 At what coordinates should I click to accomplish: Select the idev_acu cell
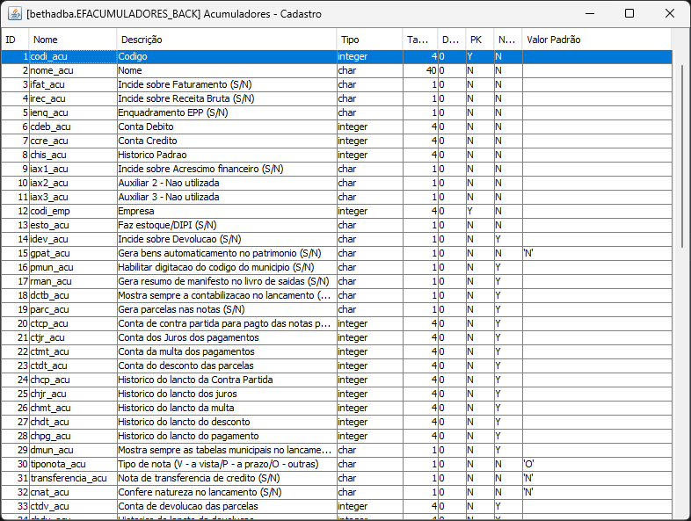coord(73,240)
